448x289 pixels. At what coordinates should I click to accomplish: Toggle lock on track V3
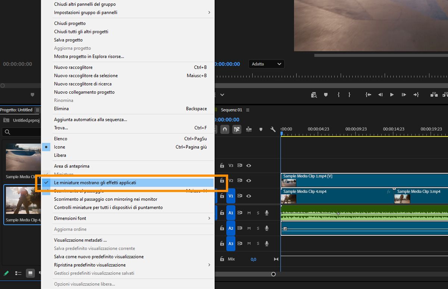point(222,166)
